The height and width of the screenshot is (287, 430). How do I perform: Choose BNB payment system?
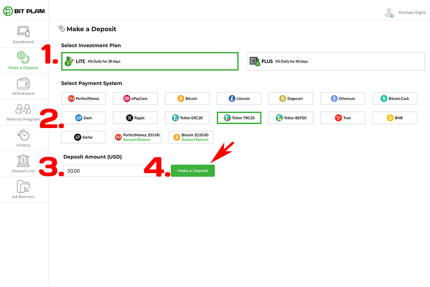pos(395,118)
